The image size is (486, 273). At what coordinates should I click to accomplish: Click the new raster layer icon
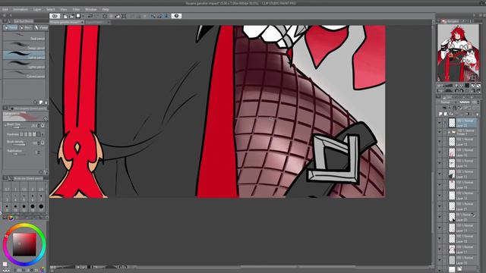click(x=440, y=114)
